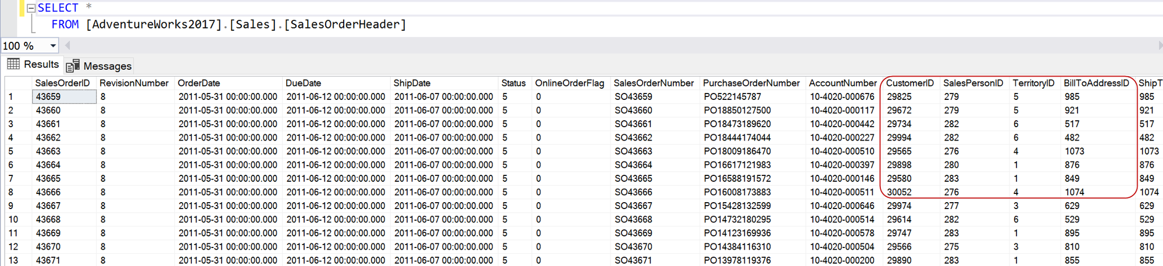The height and width of the screenshot is (266, 1163).
Task: Select the cell PO16617121983
Action: coord(753,165)
